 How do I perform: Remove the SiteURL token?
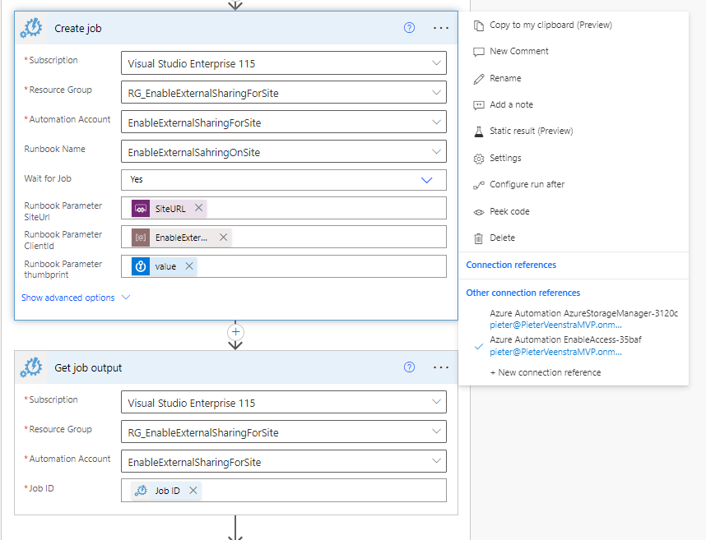(x=198, y=208)
